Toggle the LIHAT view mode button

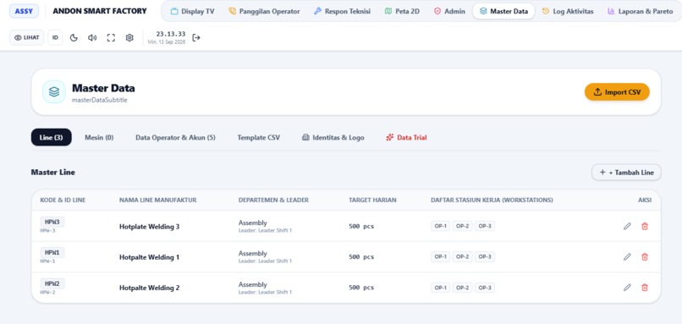pyautogui.click(x=27, y=38)
